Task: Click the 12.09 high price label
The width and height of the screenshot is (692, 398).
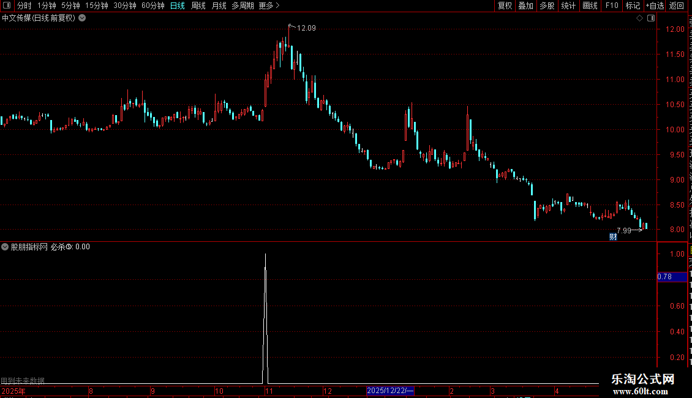Action: click(306, 28)
